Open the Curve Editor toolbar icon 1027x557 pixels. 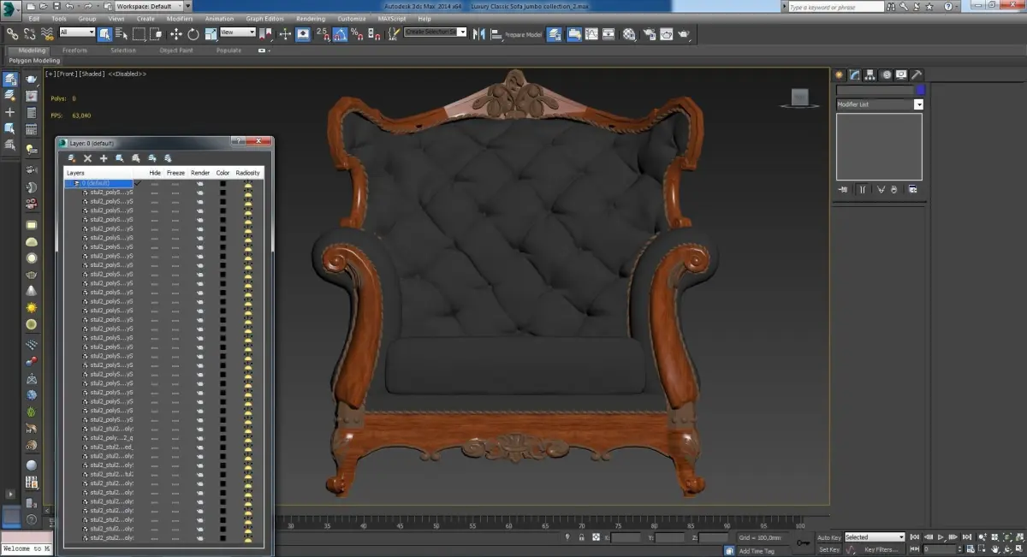pos(592,34)
